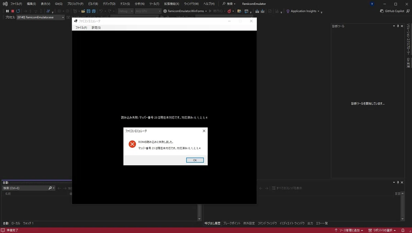Image resolution: width=412 pixels, height=233 pixels.
Task: Click the Save All icon
Action: (x=94, y=11)
